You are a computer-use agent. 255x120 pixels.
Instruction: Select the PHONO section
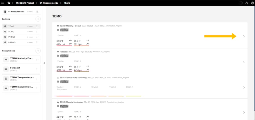(x=12, y=37)
